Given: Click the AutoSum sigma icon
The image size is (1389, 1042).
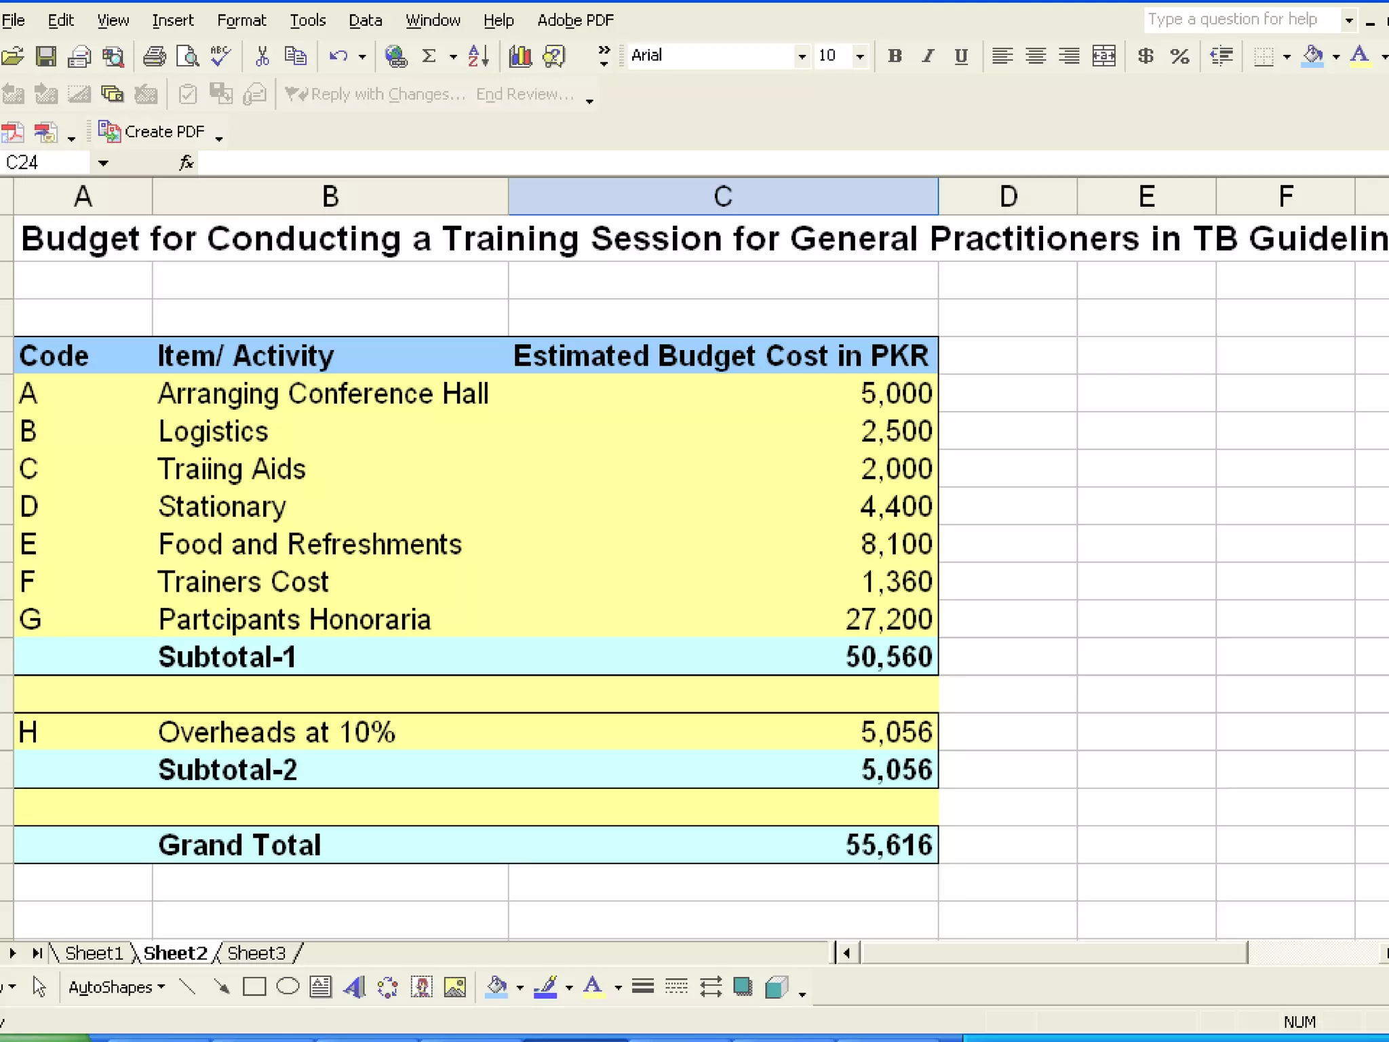Looking at the screenshot, I should [x=429, y=56].
